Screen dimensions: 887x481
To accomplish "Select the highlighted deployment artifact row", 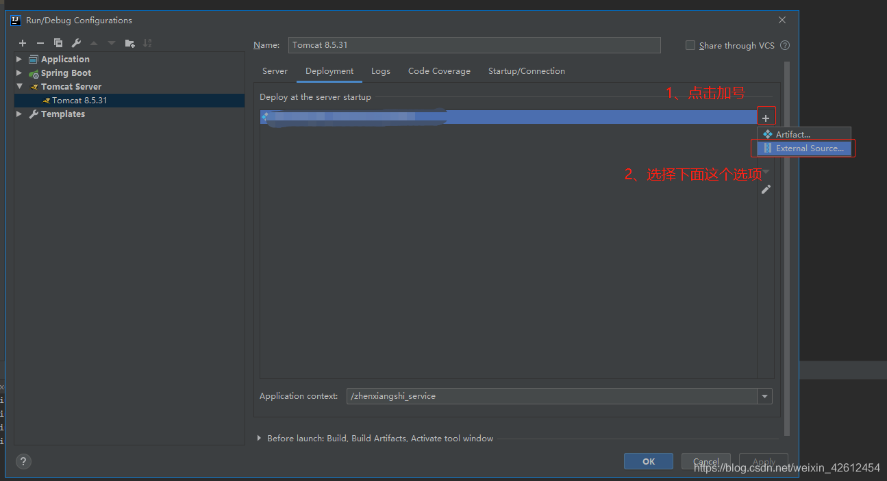I will pos(508,117).
